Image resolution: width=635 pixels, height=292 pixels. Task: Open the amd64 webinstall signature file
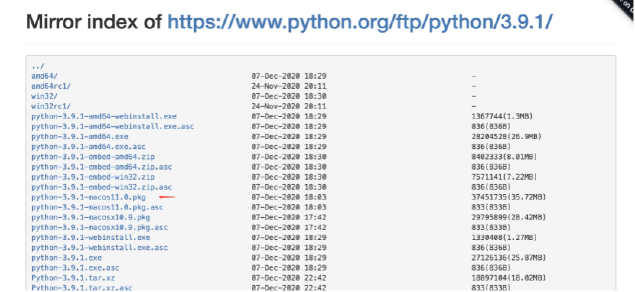[113, 126]
